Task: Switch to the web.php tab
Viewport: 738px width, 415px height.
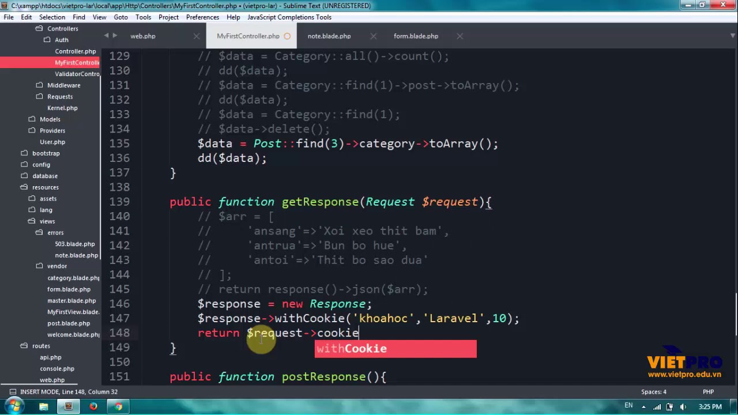Action: pyautogui.click(x=143, y=36)
